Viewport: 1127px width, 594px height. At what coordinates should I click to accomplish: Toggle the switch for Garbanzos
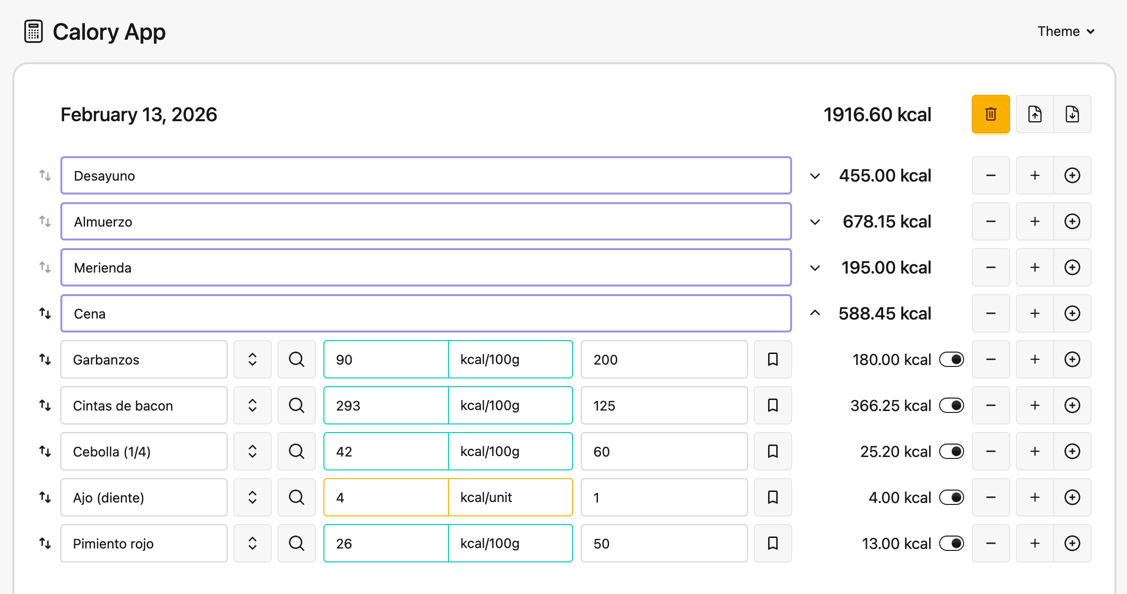pyautogui.click(x=952, y=359)
